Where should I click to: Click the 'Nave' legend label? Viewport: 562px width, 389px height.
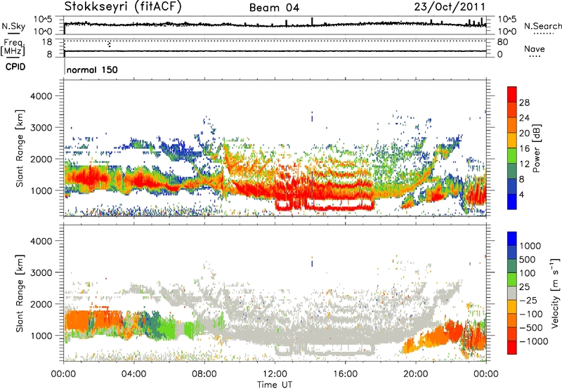click(535, 49)
